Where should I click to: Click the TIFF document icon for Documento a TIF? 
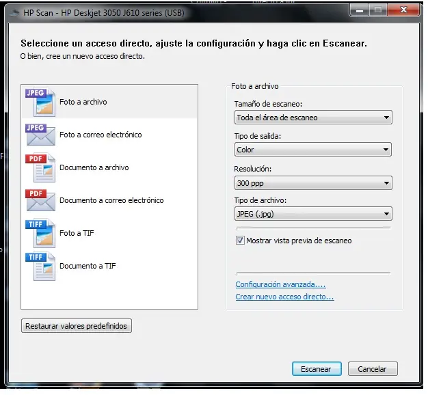click(x=40, y=266)
